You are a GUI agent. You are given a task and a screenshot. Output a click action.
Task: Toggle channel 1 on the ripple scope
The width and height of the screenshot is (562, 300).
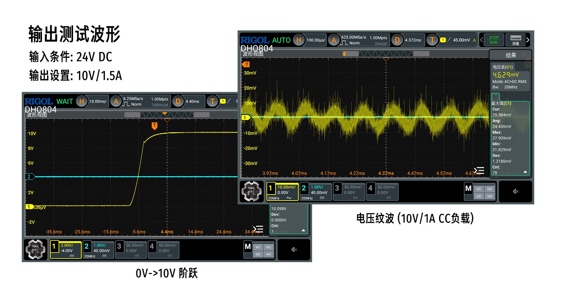[x=282, y=192]
